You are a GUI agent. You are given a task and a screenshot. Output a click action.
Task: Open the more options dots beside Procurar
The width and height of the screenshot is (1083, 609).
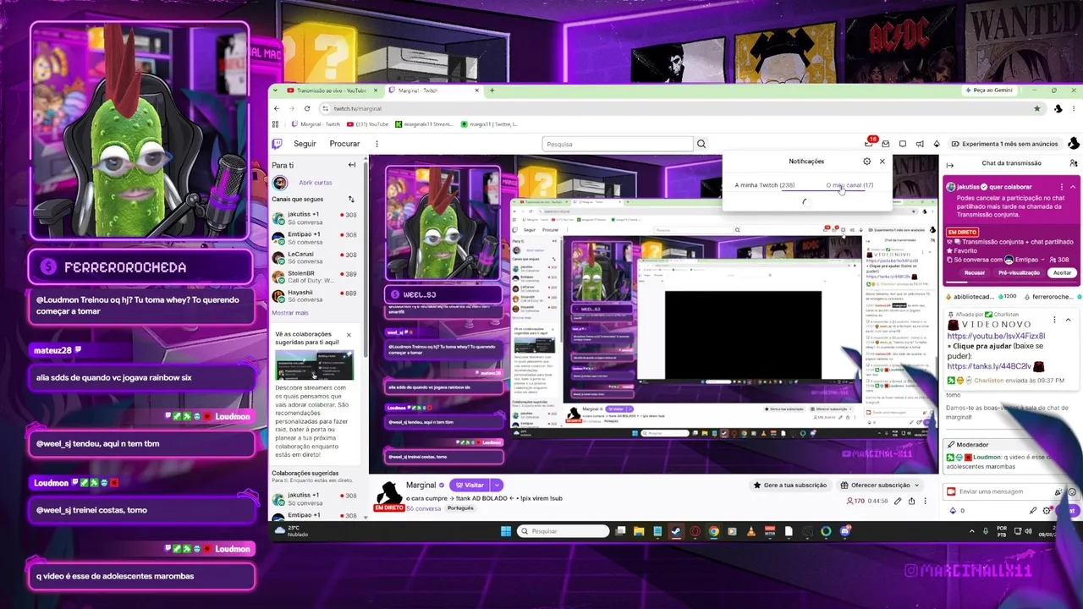[377, 144]
